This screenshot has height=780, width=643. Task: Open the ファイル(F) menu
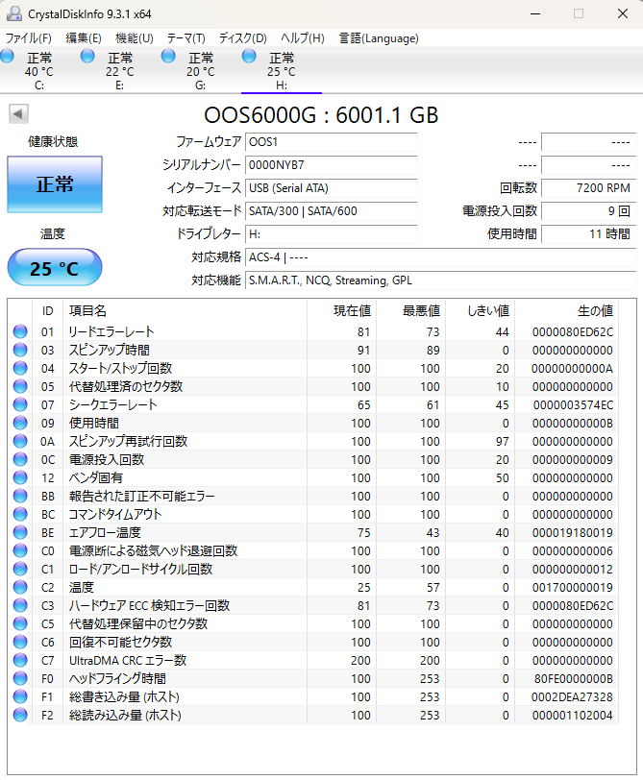pos(29,38)
